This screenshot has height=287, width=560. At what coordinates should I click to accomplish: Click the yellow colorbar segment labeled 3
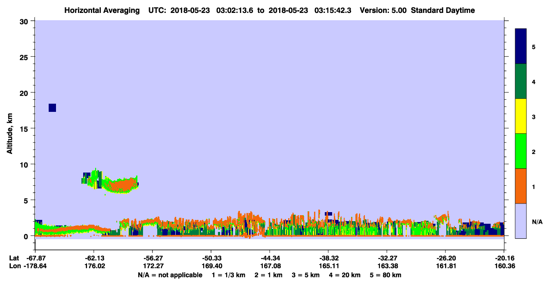521,116
